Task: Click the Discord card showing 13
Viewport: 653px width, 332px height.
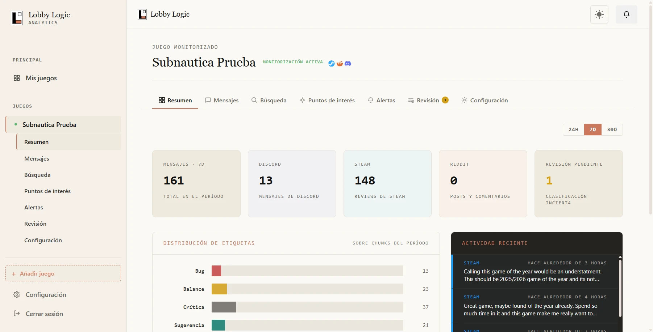Action: [292, 184]
